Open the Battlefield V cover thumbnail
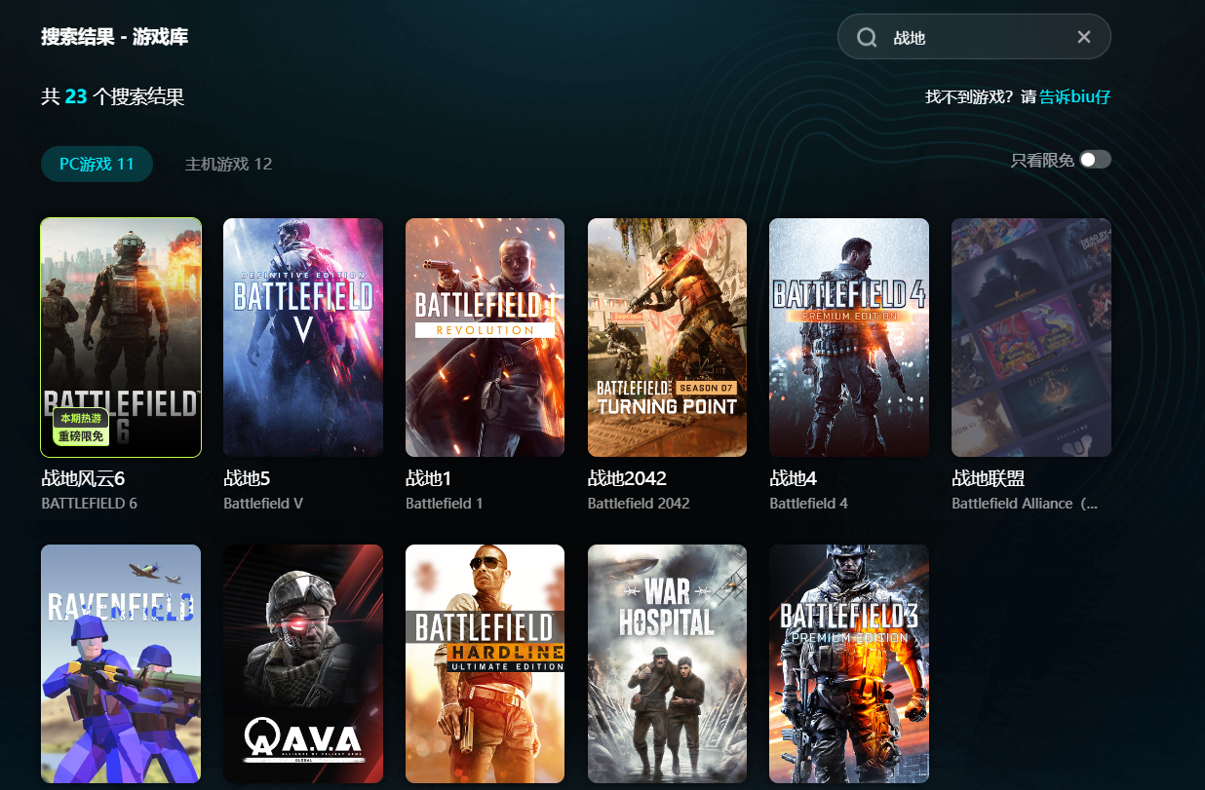This screenshot has width=1205, height=790. click(303, 337)
